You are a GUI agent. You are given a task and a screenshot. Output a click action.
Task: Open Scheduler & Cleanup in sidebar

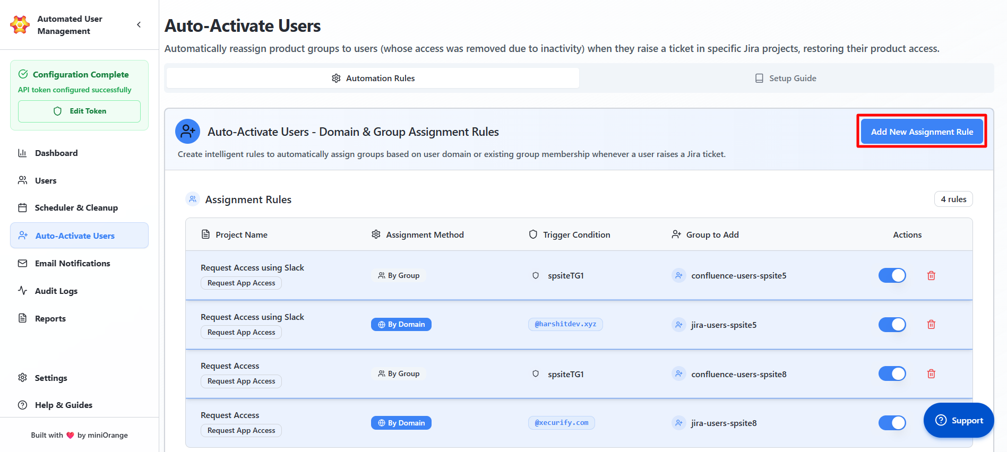pyautogui.click(x=80, y=208)
